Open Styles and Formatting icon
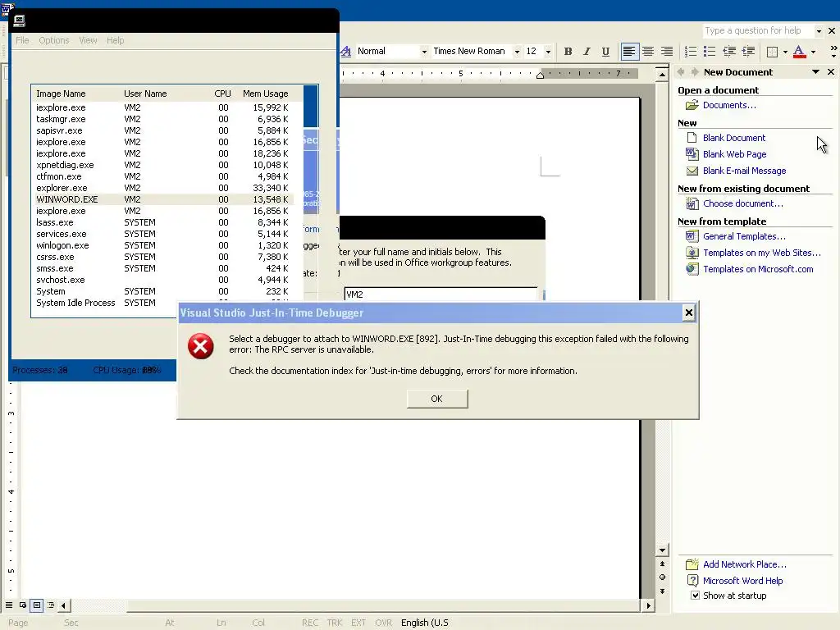The width and height of the screenshot is (840, 630). tap(346, 52)
